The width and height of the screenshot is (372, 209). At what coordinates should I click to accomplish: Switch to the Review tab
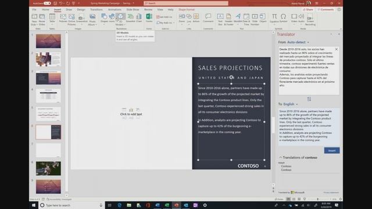tap(148, 9)
